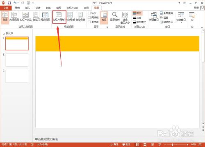Click spell check icon in status bar
This screenshot has height=147, width=205.
coord(32,145)
